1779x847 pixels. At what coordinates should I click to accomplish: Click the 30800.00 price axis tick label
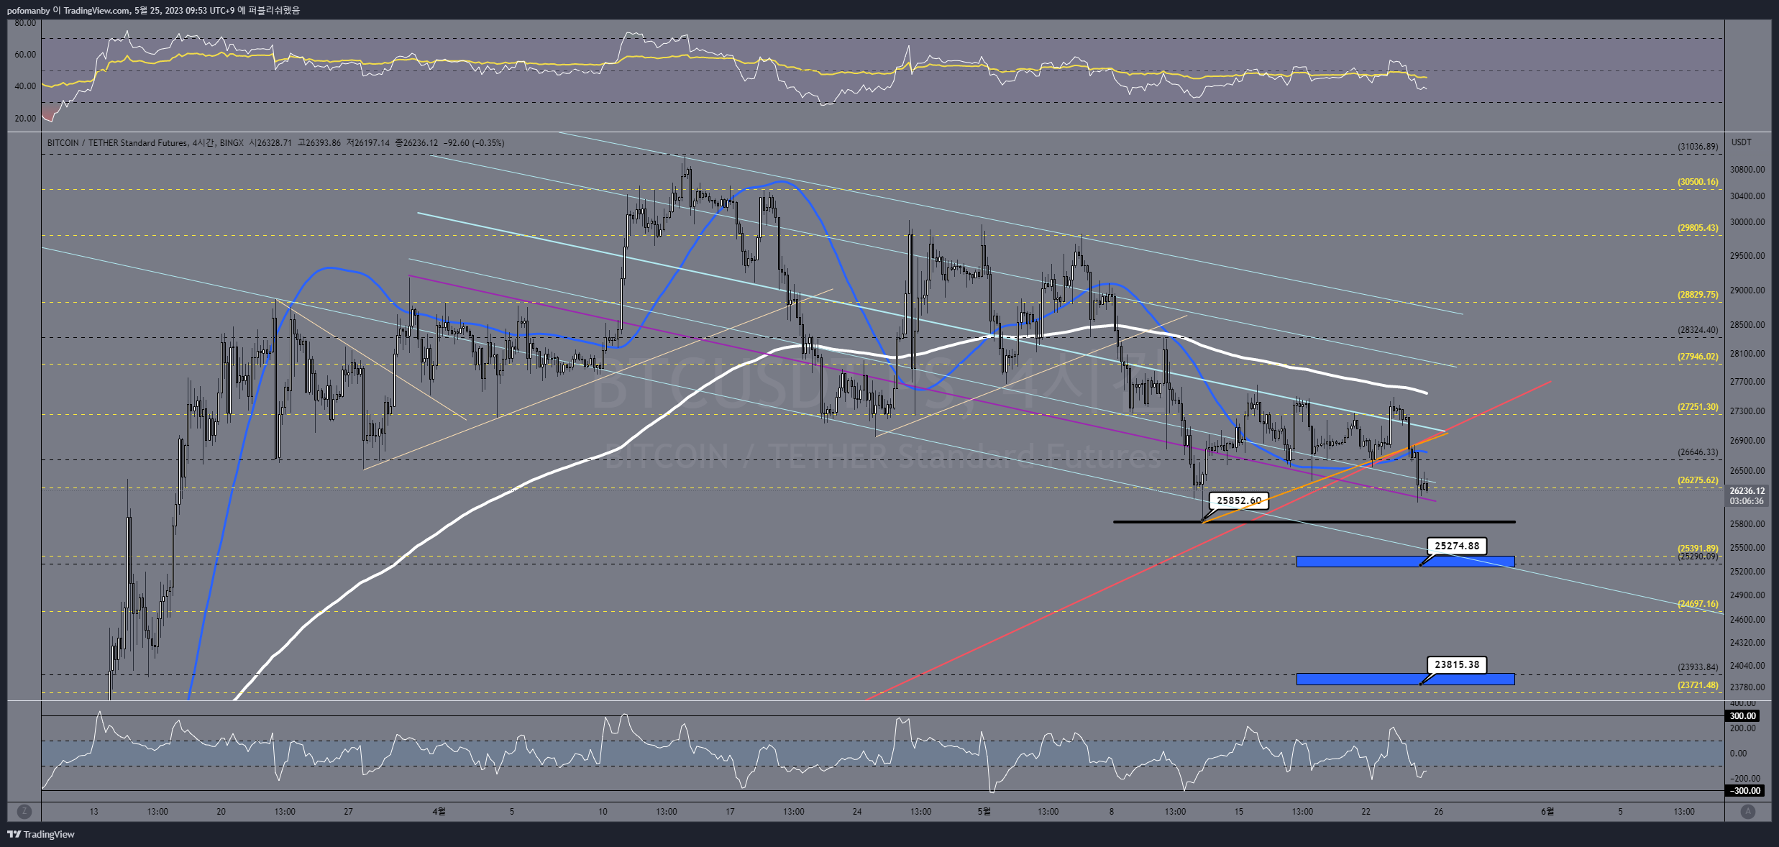pyautogui.click(x=1747, y=170)
